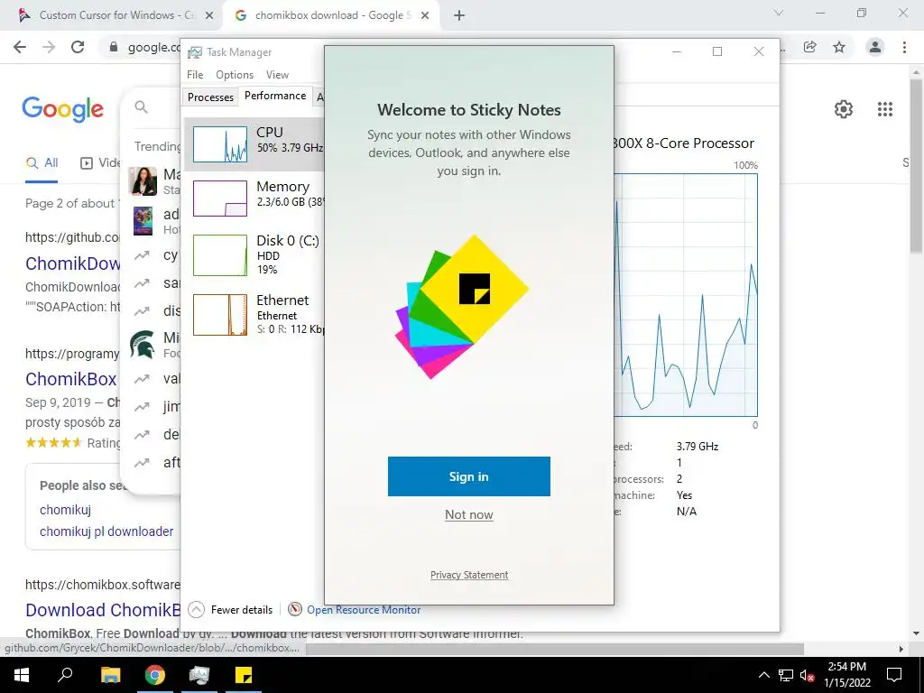Screen dimensions: 924x693
Task: Open chomikuj pl downloader related link
Action: [x=106, y=531]
